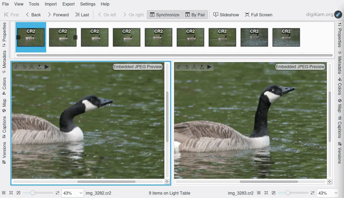
Task: Open digiKam.org globe logo
Action: click(338, 14)
